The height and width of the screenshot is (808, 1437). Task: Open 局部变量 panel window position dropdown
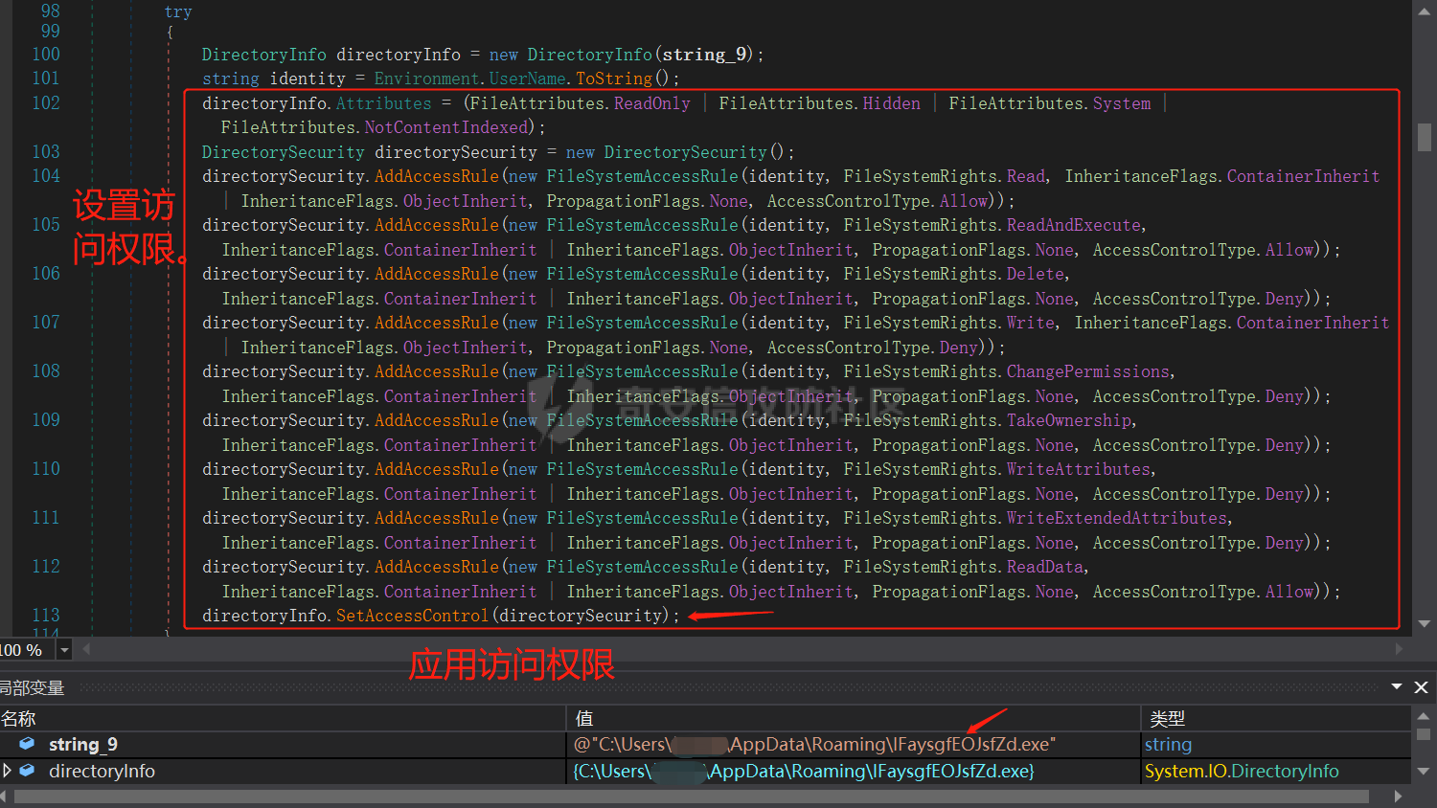1397,686
